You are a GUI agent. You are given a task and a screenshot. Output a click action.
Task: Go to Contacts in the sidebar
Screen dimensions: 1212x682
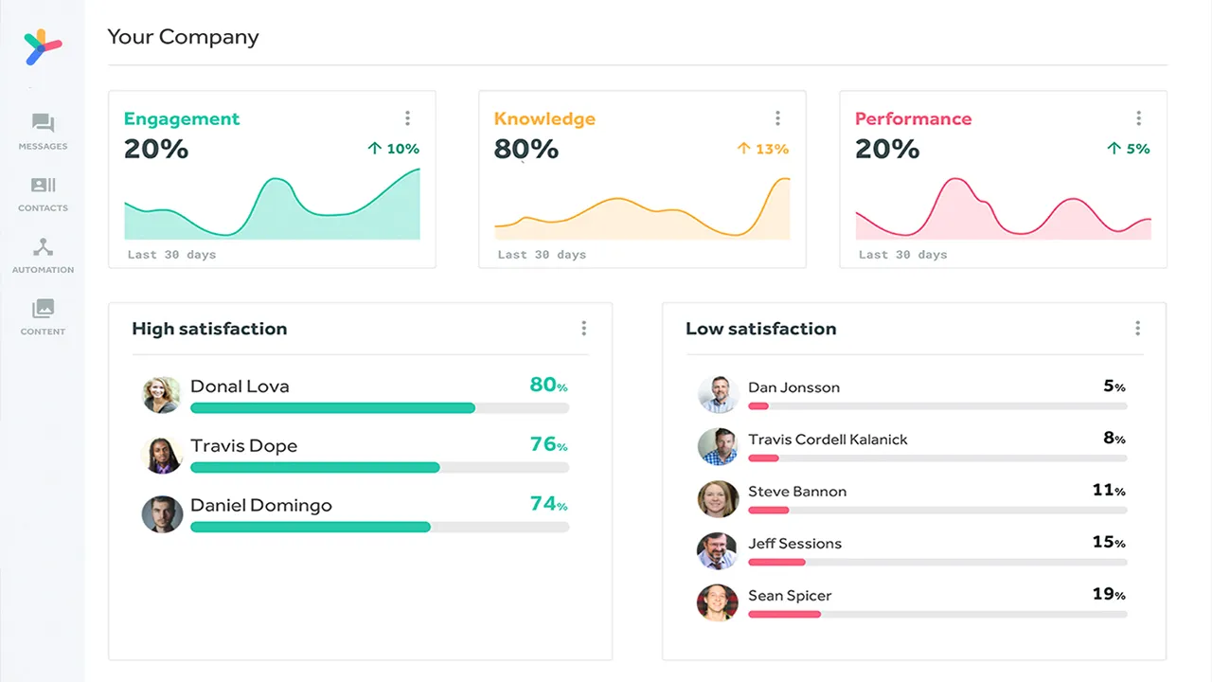(43, 185)
